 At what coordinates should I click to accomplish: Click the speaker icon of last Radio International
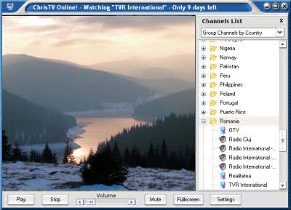click(223, 167)
